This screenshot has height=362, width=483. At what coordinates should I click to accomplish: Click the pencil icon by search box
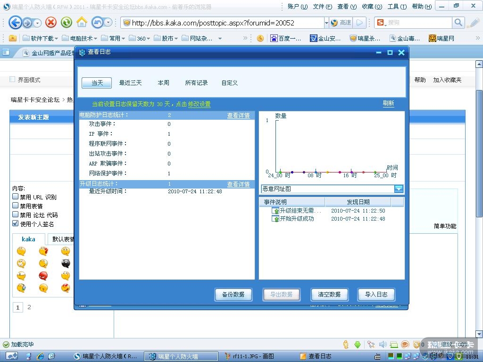coord(473,23)
